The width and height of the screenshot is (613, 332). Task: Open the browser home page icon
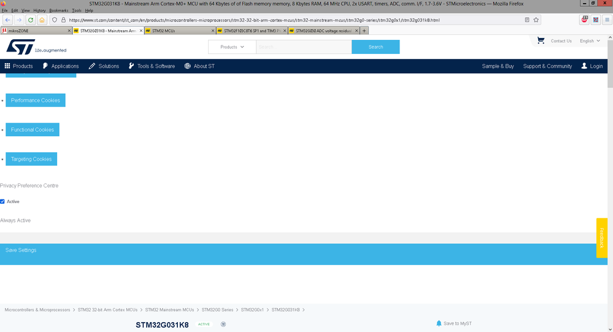click(42, 20)
